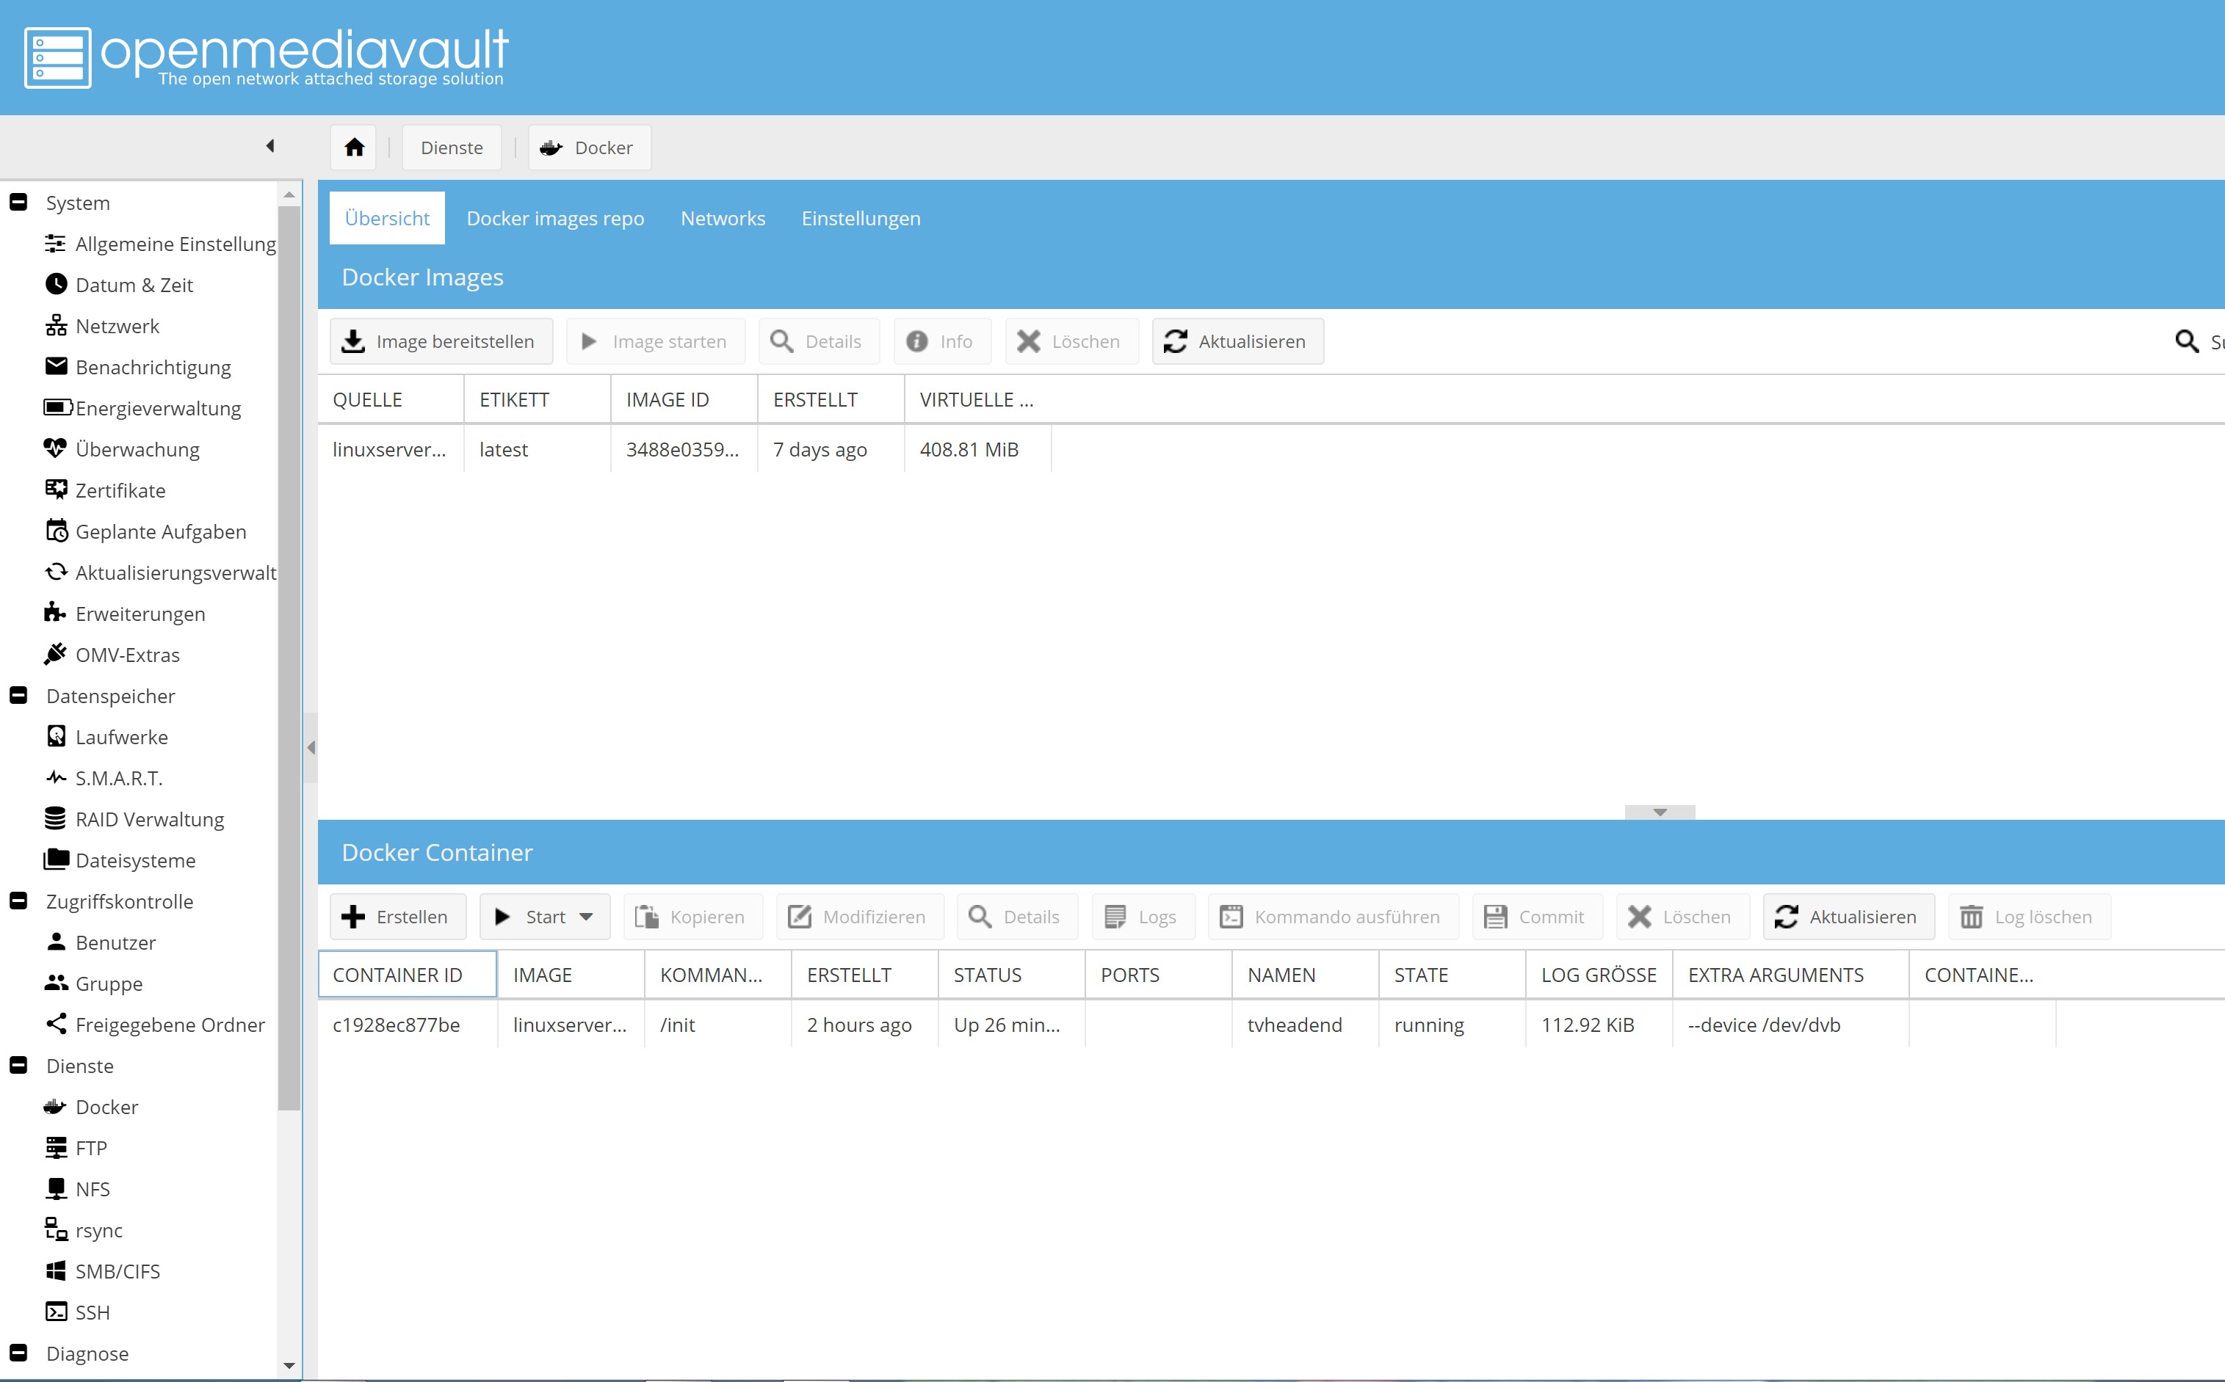
Task: Open SSH service page
Action: click(77, 1314)
